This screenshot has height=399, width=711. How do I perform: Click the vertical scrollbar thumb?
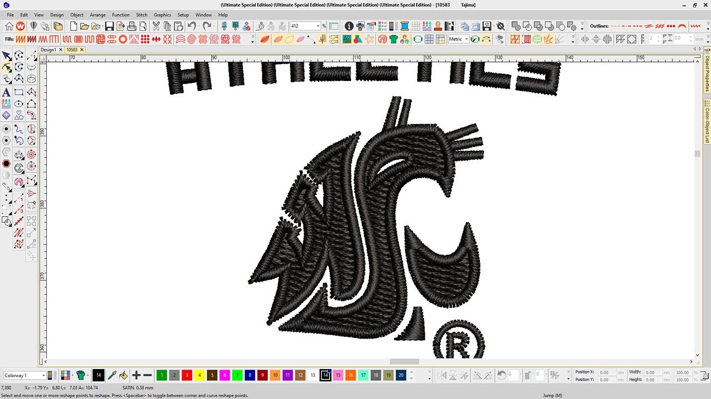tap(697, 154)
